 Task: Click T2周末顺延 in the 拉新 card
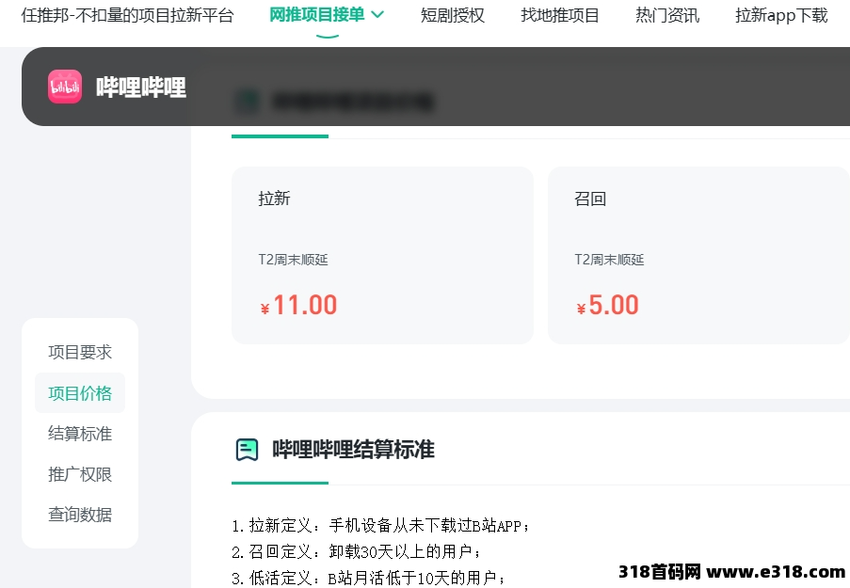294,260
